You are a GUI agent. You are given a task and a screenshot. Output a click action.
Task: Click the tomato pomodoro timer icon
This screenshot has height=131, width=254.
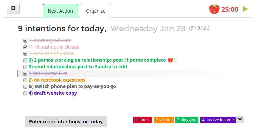pos(214,9)
